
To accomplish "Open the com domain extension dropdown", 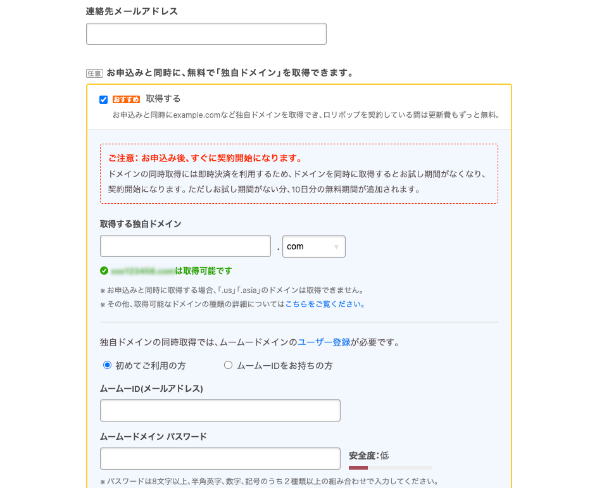I will tap(313, 247).
